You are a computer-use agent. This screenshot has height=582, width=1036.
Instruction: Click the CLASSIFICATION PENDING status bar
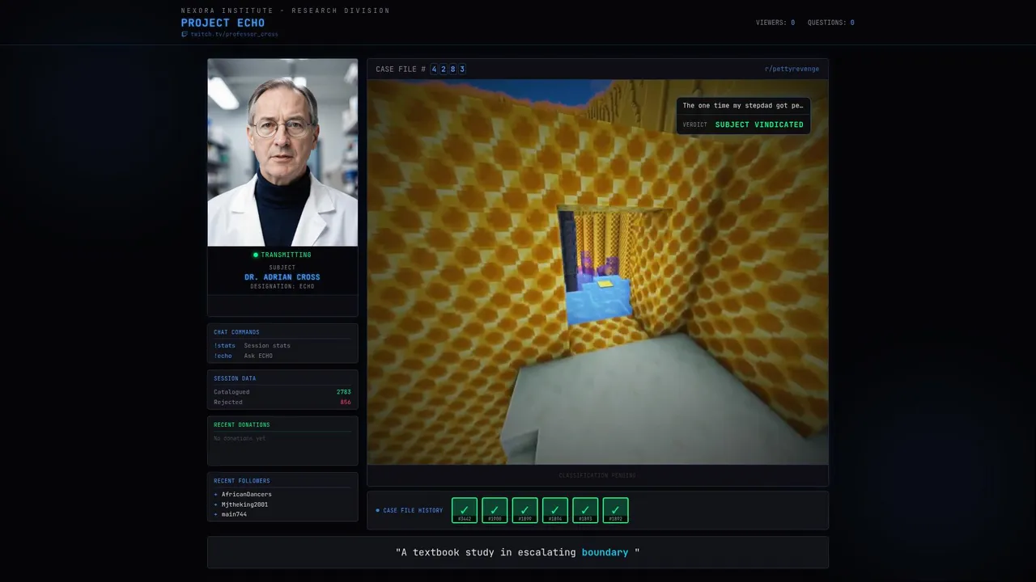click(597, 475)
